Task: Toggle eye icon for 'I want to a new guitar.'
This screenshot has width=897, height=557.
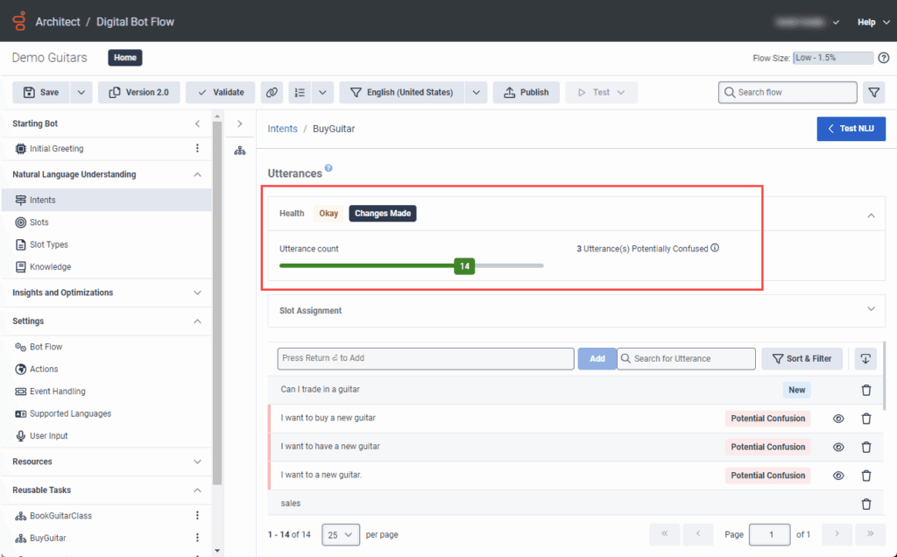Action: [x=838, y=476]
